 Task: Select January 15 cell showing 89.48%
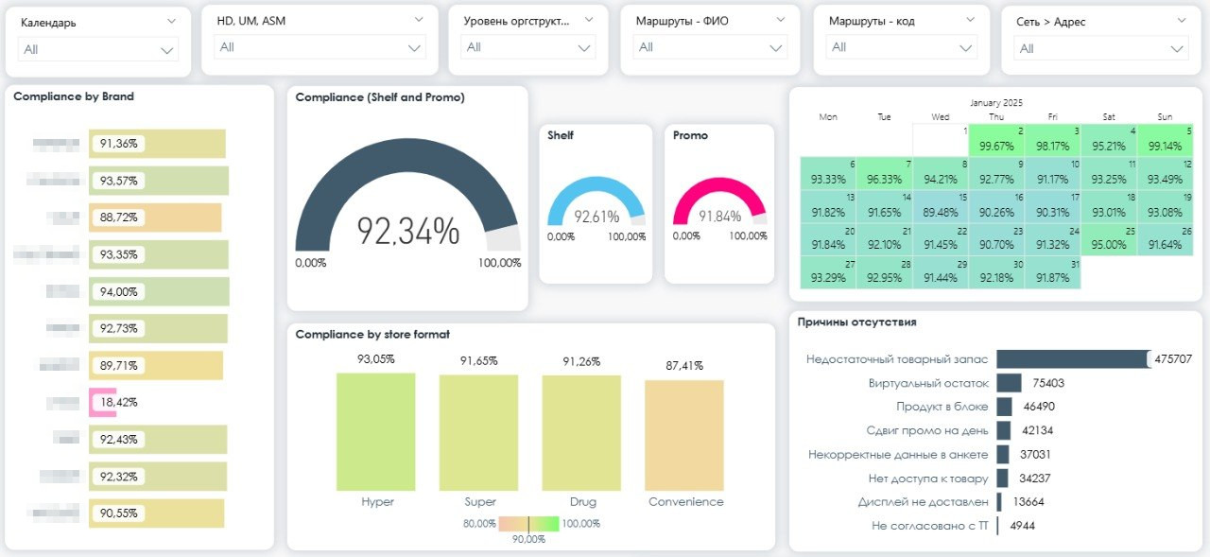click(941, 205)
